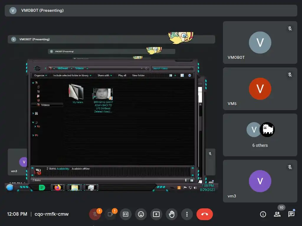Screen dimensions: 302x226
Task: Refresh the explorer address bar
Action: click(x=146, y=68)
